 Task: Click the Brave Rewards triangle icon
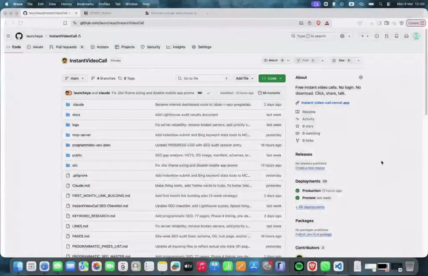click(x=327, y=23)
